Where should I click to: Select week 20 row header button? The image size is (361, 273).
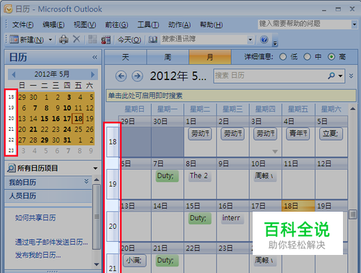point(113,226)
